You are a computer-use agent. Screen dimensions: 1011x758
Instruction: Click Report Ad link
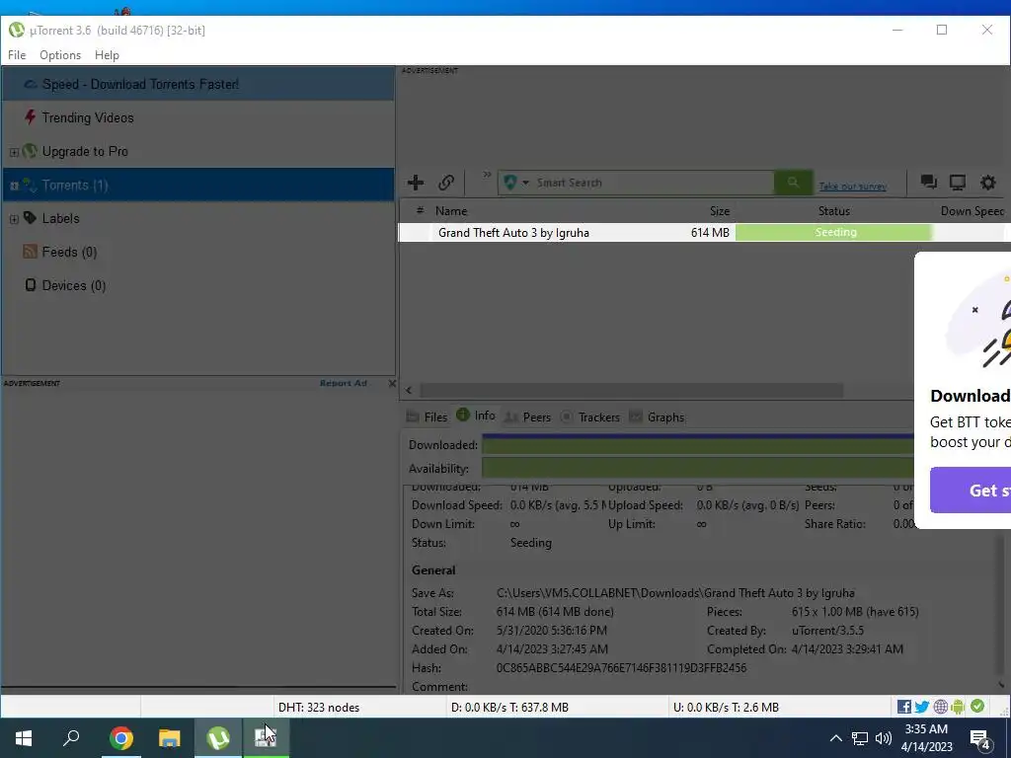(343, 383)
